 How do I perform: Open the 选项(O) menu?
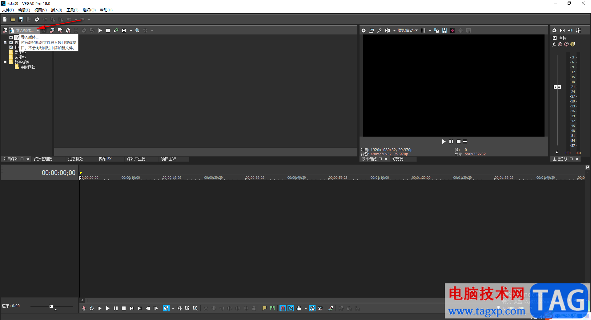[x=89, y=10]
